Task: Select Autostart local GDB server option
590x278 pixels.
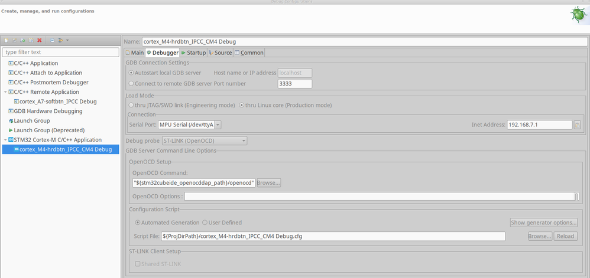Action: 131,73
